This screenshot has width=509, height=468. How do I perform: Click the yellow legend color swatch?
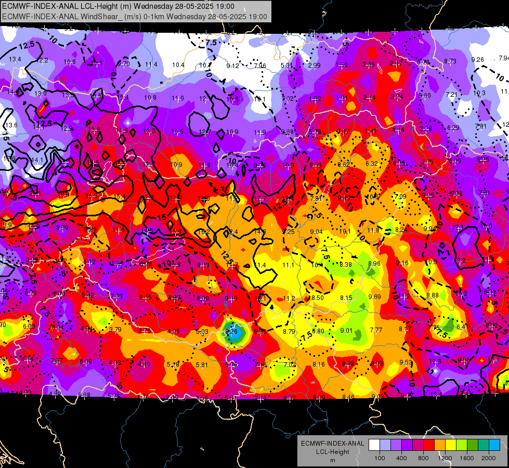click(451, 445)
